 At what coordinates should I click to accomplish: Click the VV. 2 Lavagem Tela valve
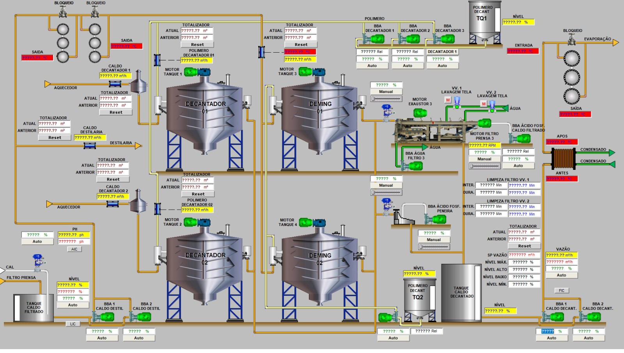pyautogui.click(x=492, y=104)
